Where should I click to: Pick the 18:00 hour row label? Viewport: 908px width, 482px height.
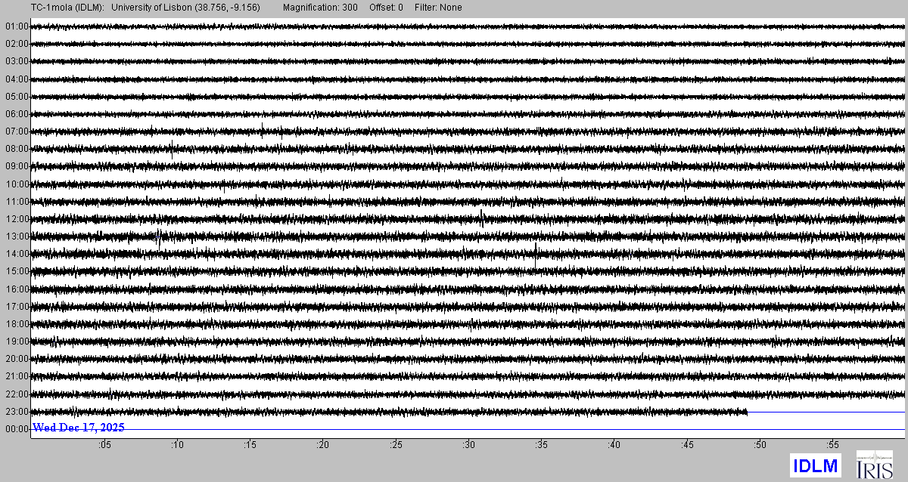tap(17, 324)
